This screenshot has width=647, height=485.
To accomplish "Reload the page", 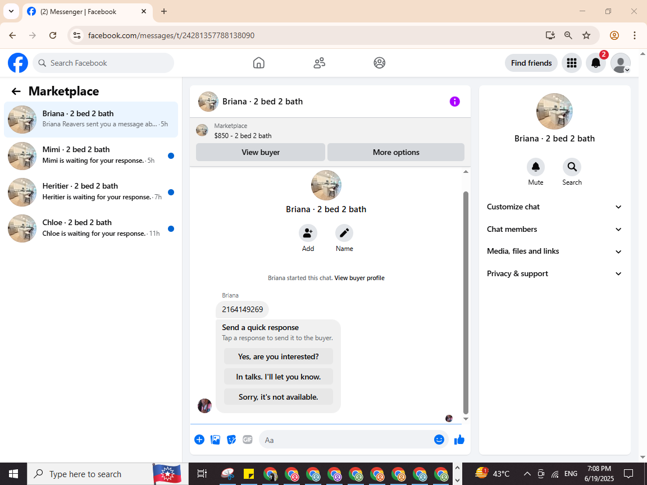I will (53, 35).
